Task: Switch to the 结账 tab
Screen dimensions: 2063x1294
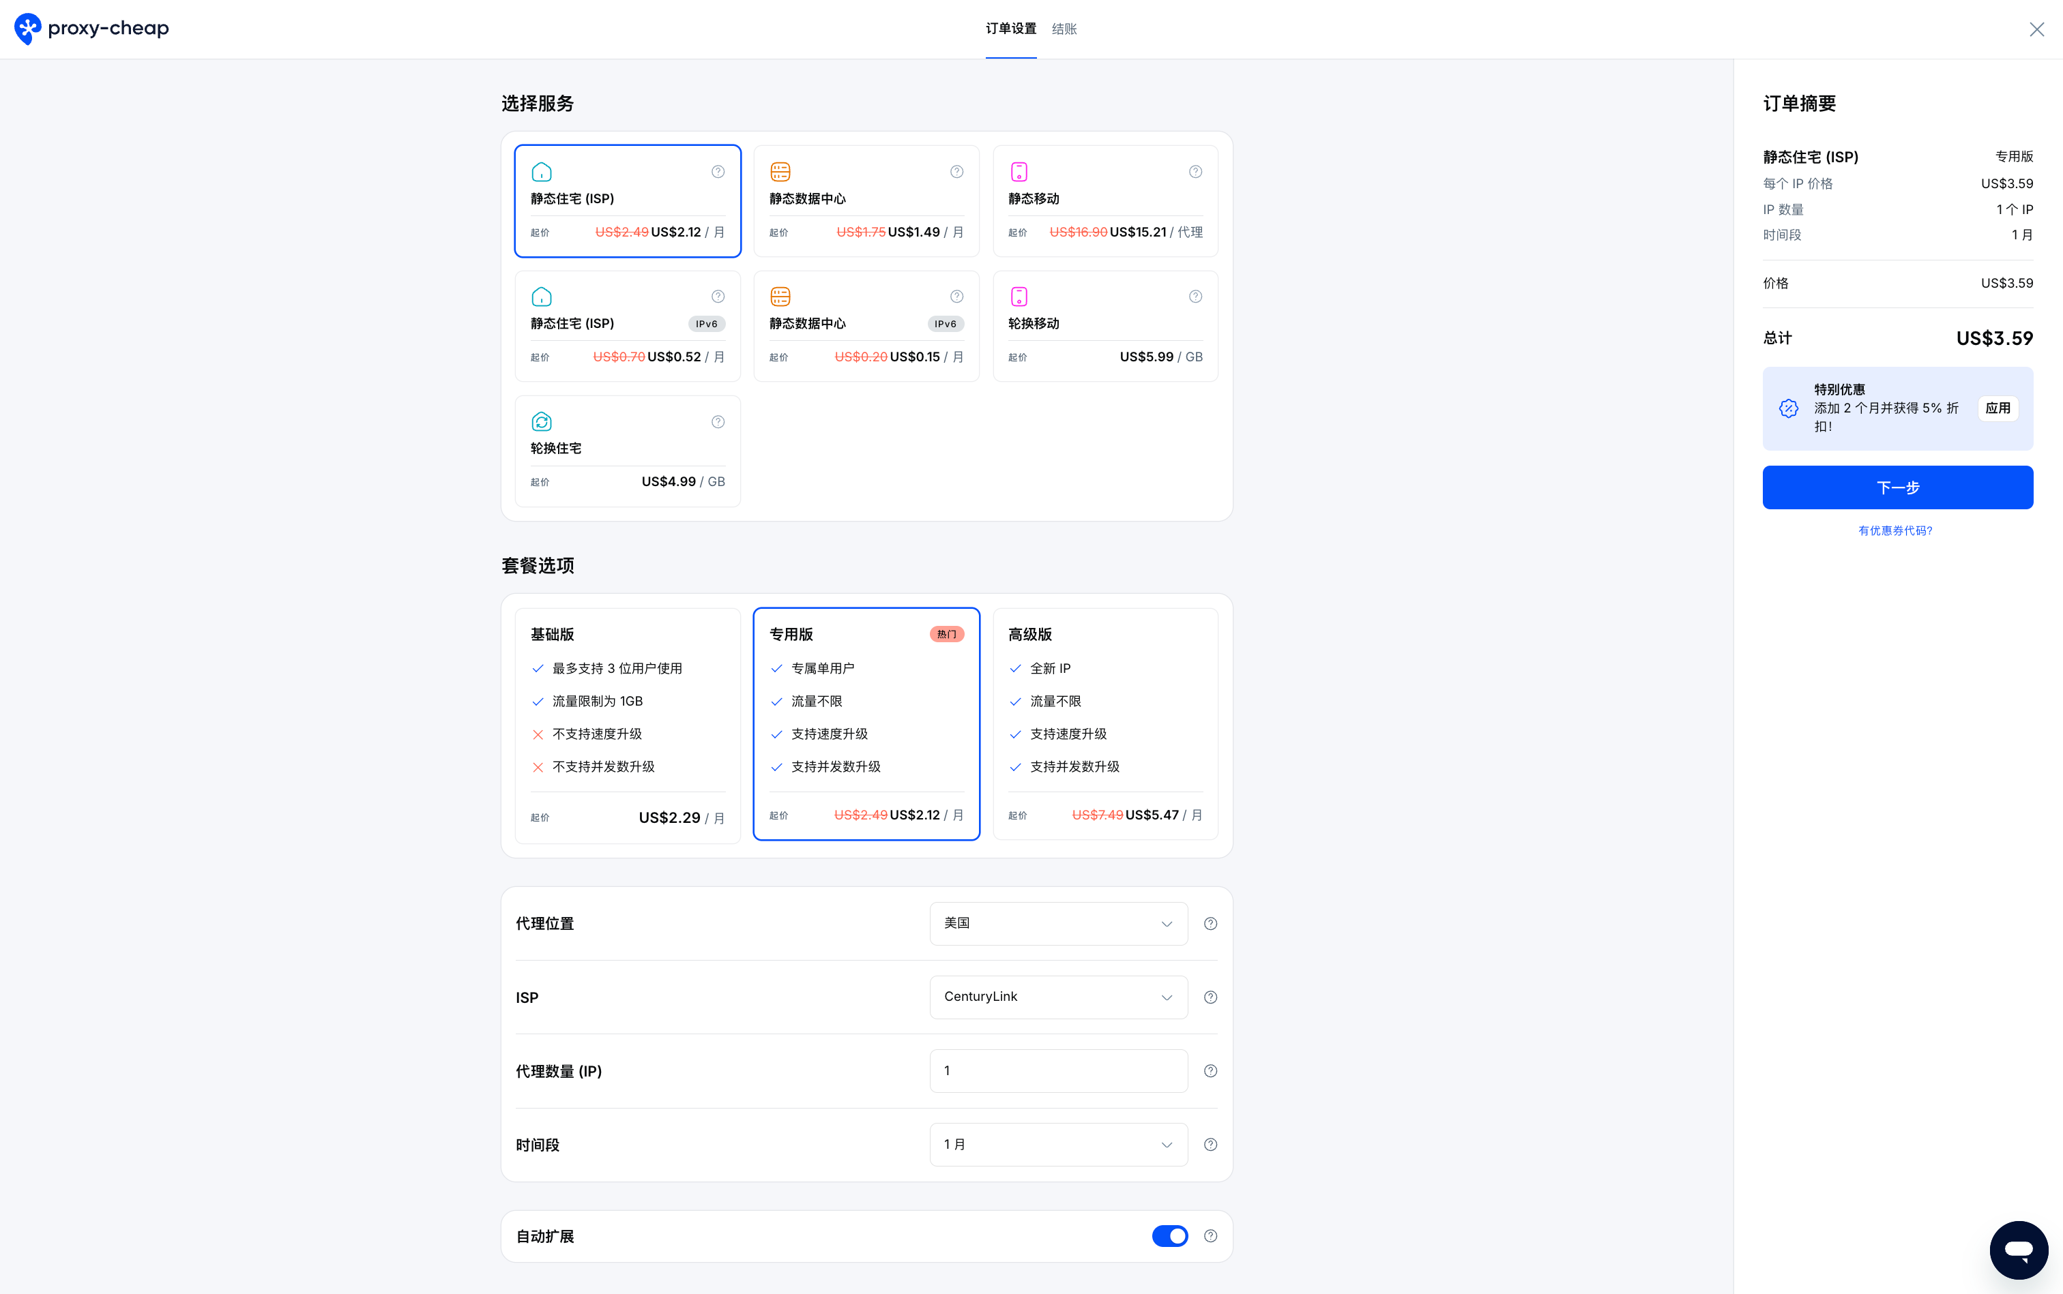Action: (x=1064, y=29)
